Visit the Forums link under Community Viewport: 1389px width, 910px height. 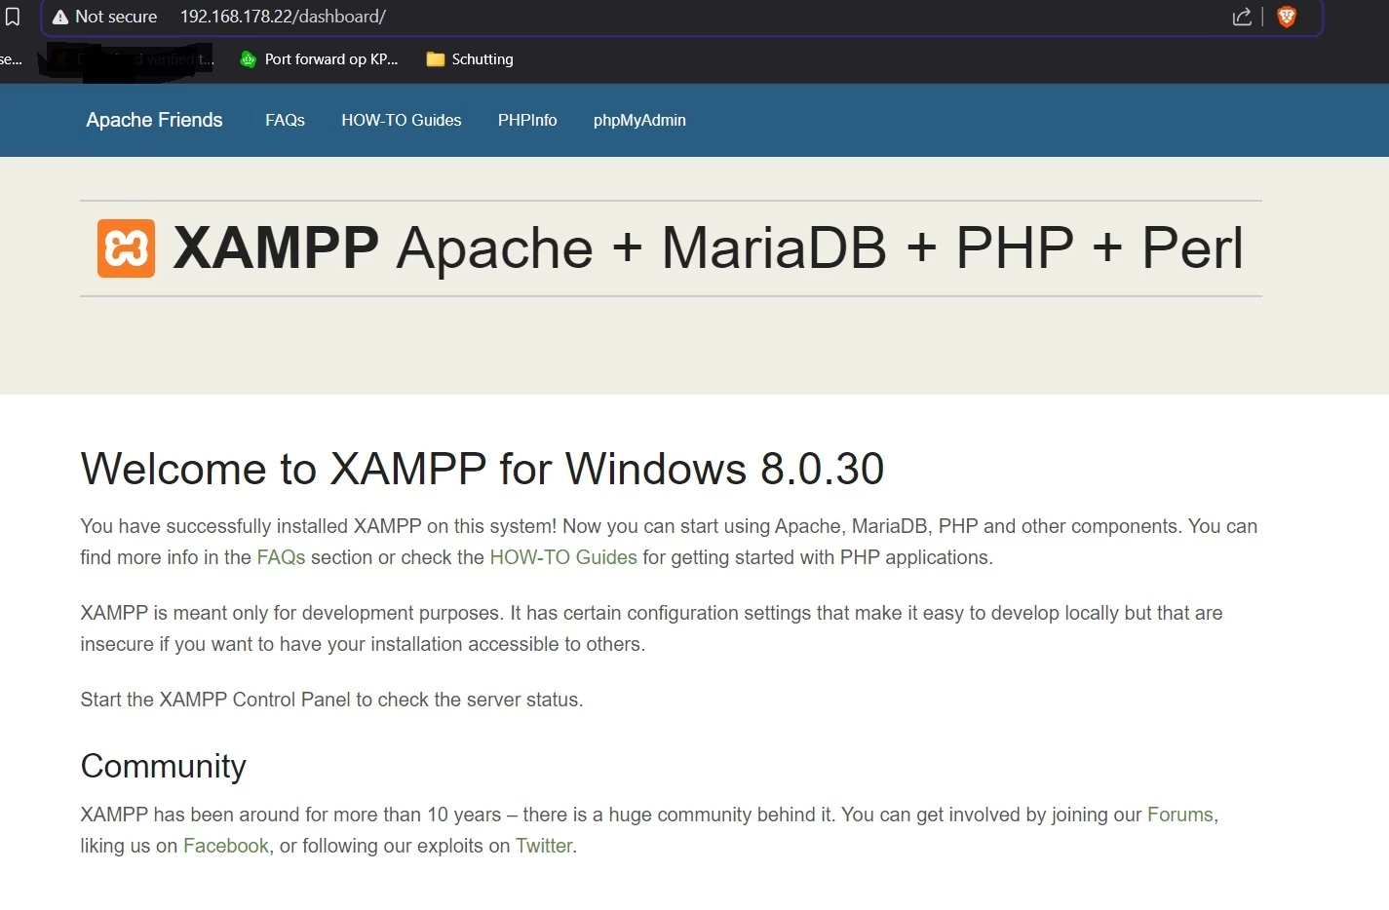point(1180,815)
